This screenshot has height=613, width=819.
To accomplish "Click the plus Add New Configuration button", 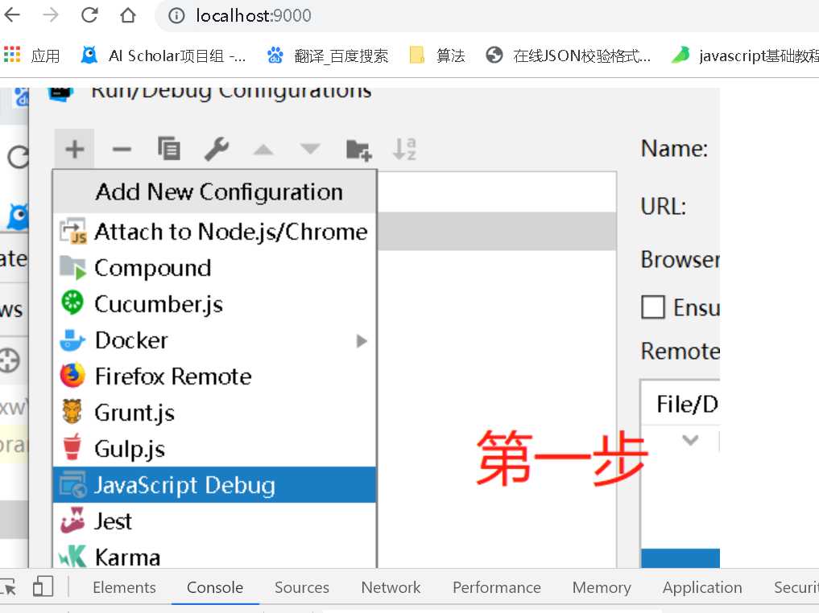I will pos(75,149).
